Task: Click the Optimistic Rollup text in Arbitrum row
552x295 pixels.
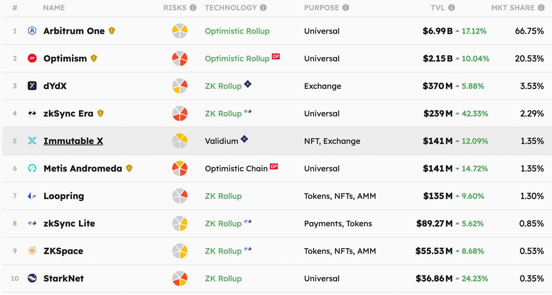Action: coord(237,31)
